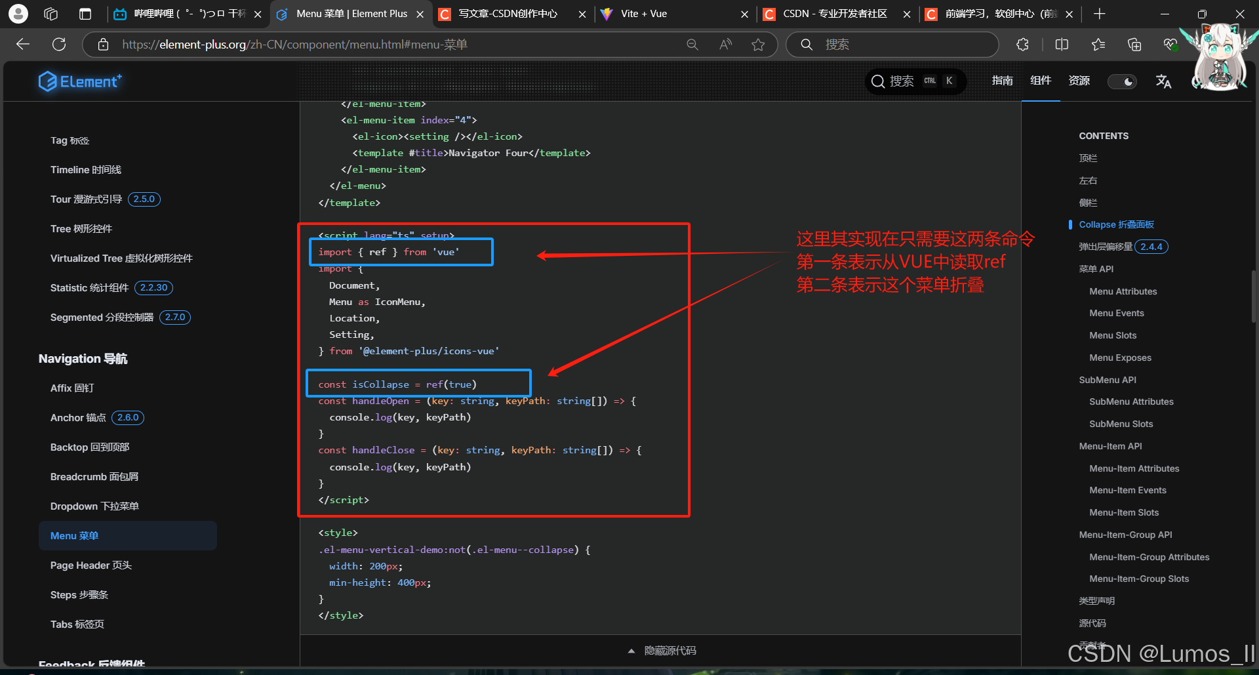Jump to Menu Attributes in contents
Viewport: 1259px width, 675px height.
1123,291
